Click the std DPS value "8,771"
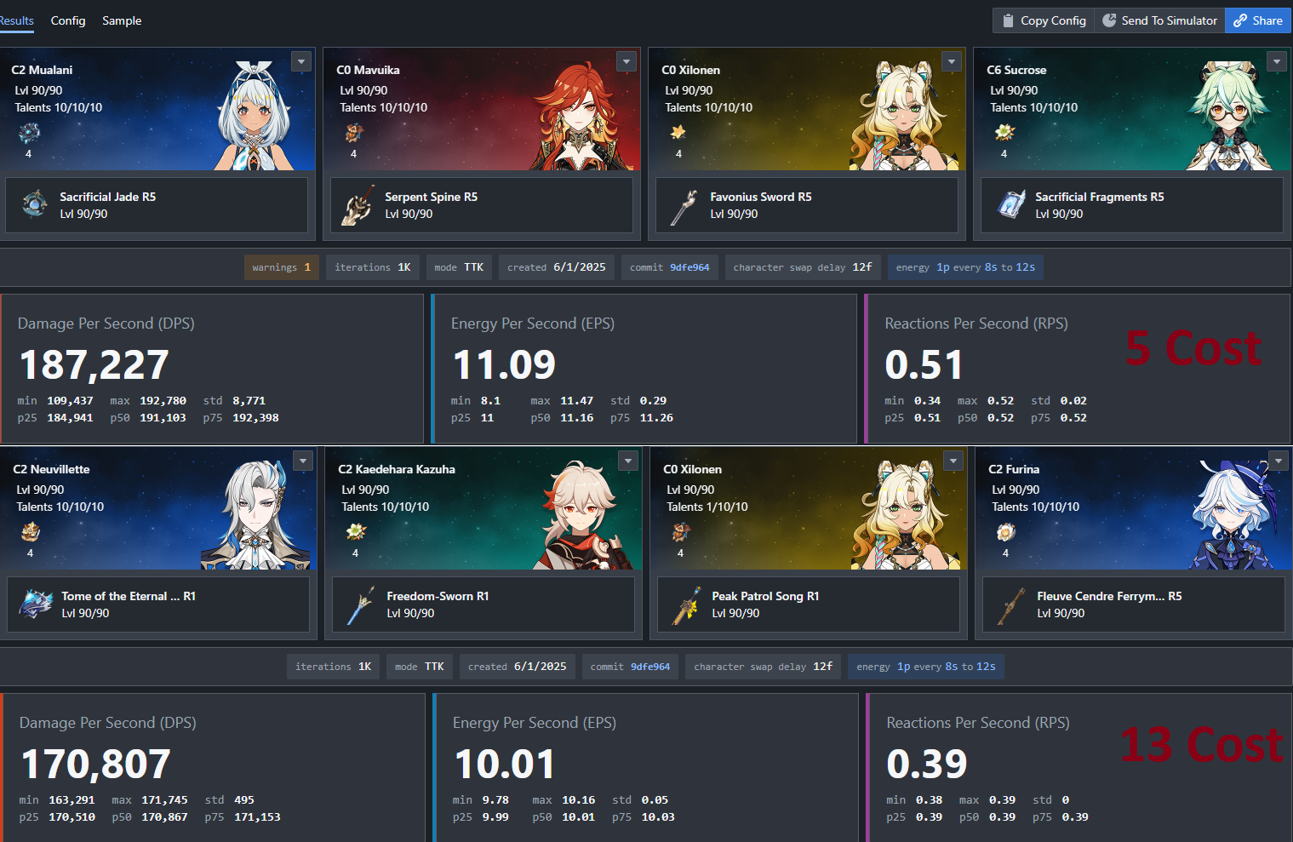The image size is (1293, 842). [x=249, y=401]
